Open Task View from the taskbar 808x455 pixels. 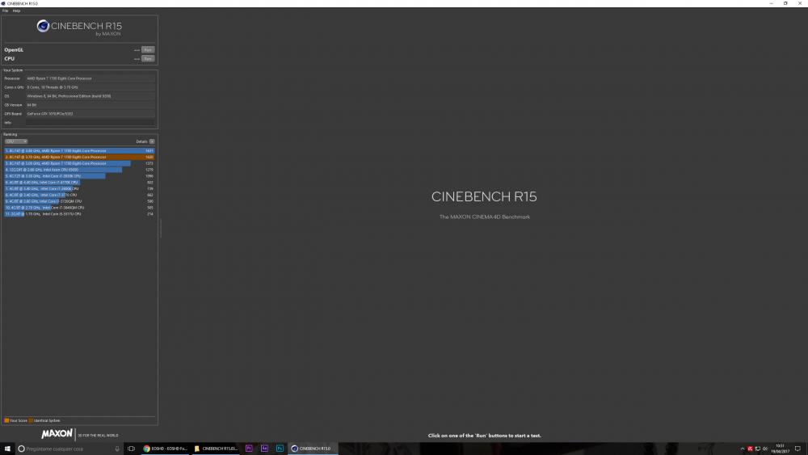click(x=131, y=449)
